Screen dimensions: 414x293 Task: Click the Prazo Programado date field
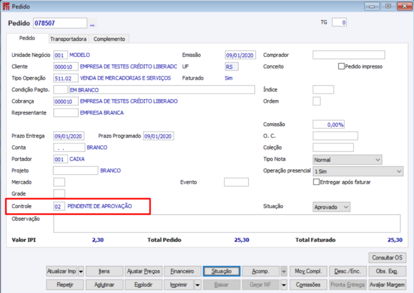click(158, 136)
